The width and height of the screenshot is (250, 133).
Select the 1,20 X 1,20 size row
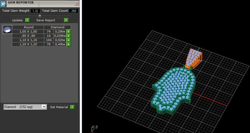click(28, 44)
